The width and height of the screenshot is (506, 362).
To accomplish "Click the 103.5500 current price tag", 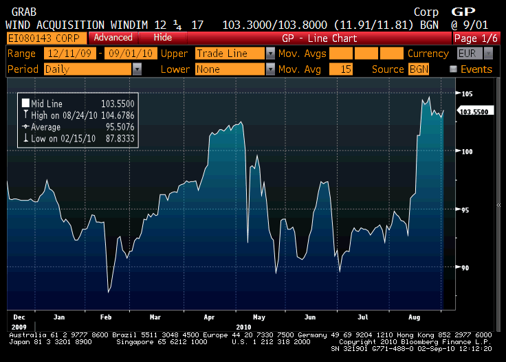I will click(473, 111).
